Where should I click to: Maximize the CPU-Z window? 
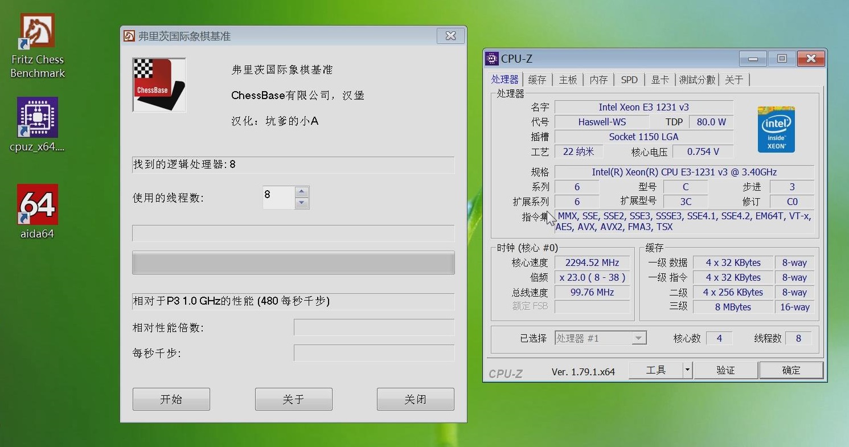782,59
